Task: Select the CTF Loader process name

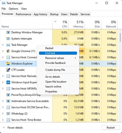Action: [x=18, y=70]
